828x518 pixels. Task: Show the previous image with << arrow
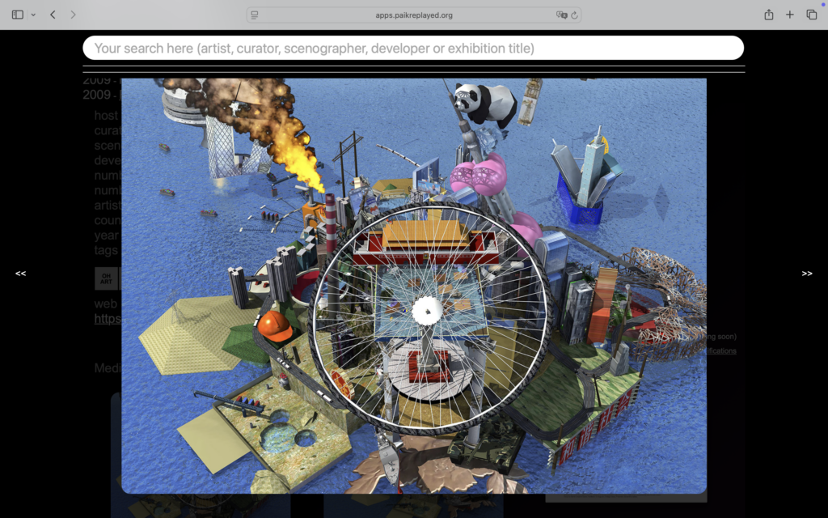click(x=20, y=274)
